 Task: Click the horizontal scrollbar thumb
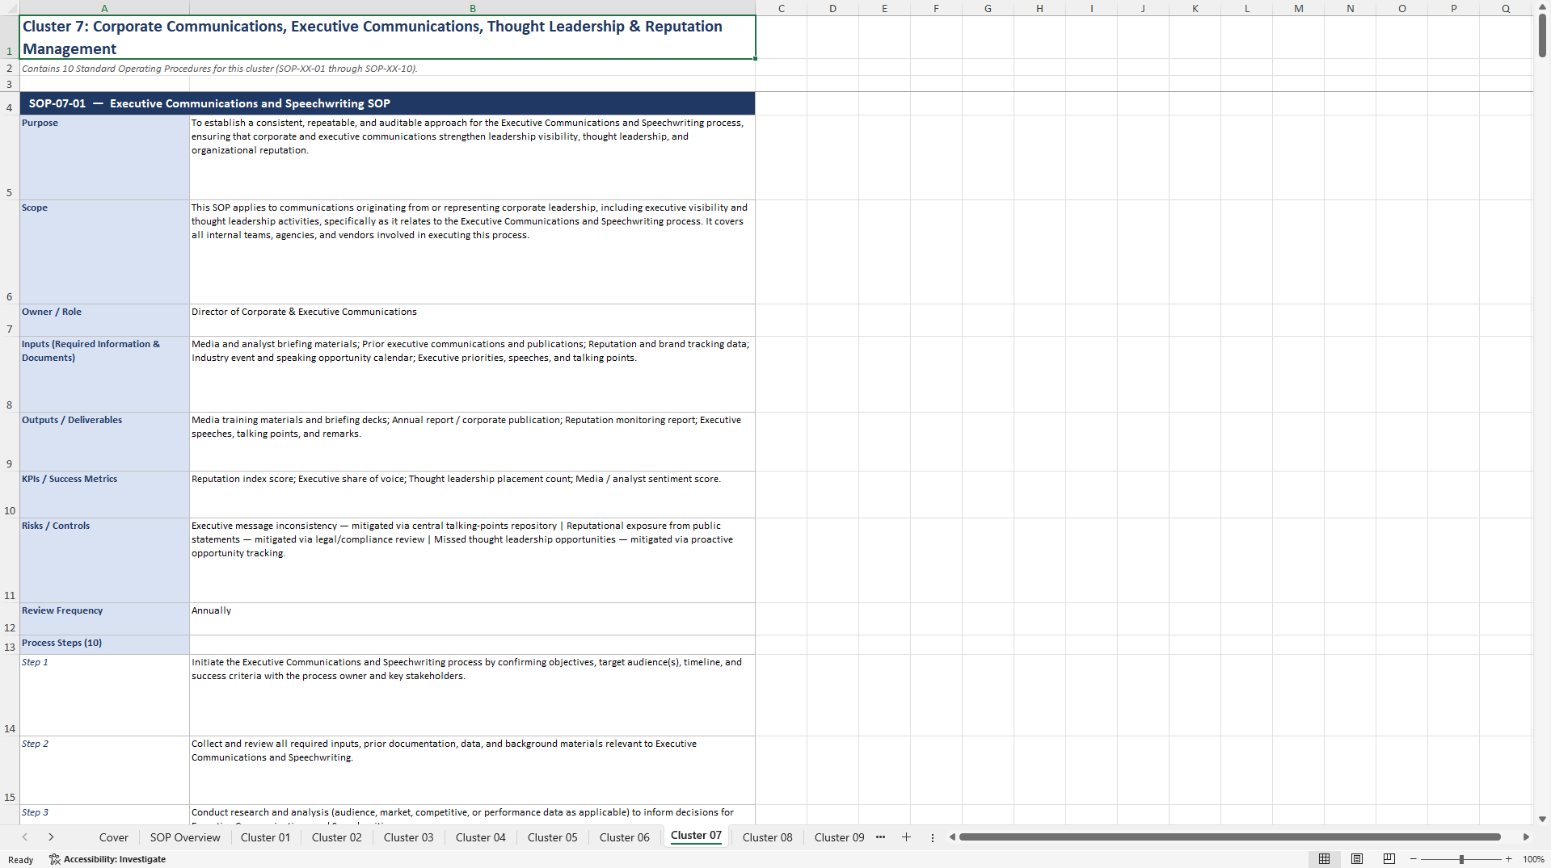[x=1229, y=837]
